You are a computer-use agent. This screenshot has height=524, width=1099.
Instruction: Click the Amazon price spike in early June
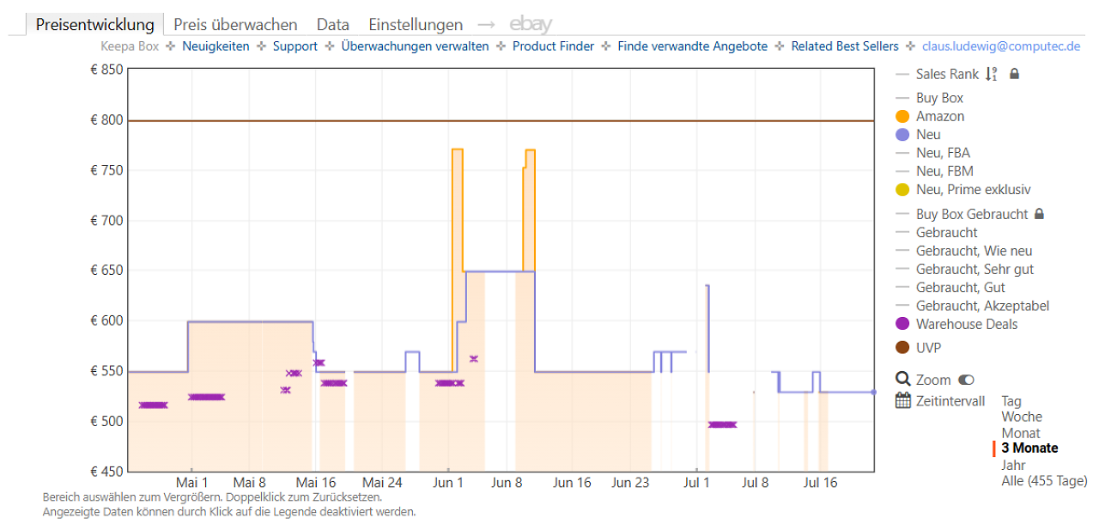coord(458,150)
